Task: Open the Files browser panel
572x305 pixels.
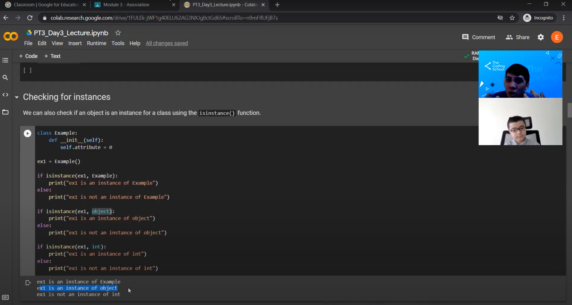Action: (x=5, y=112)
